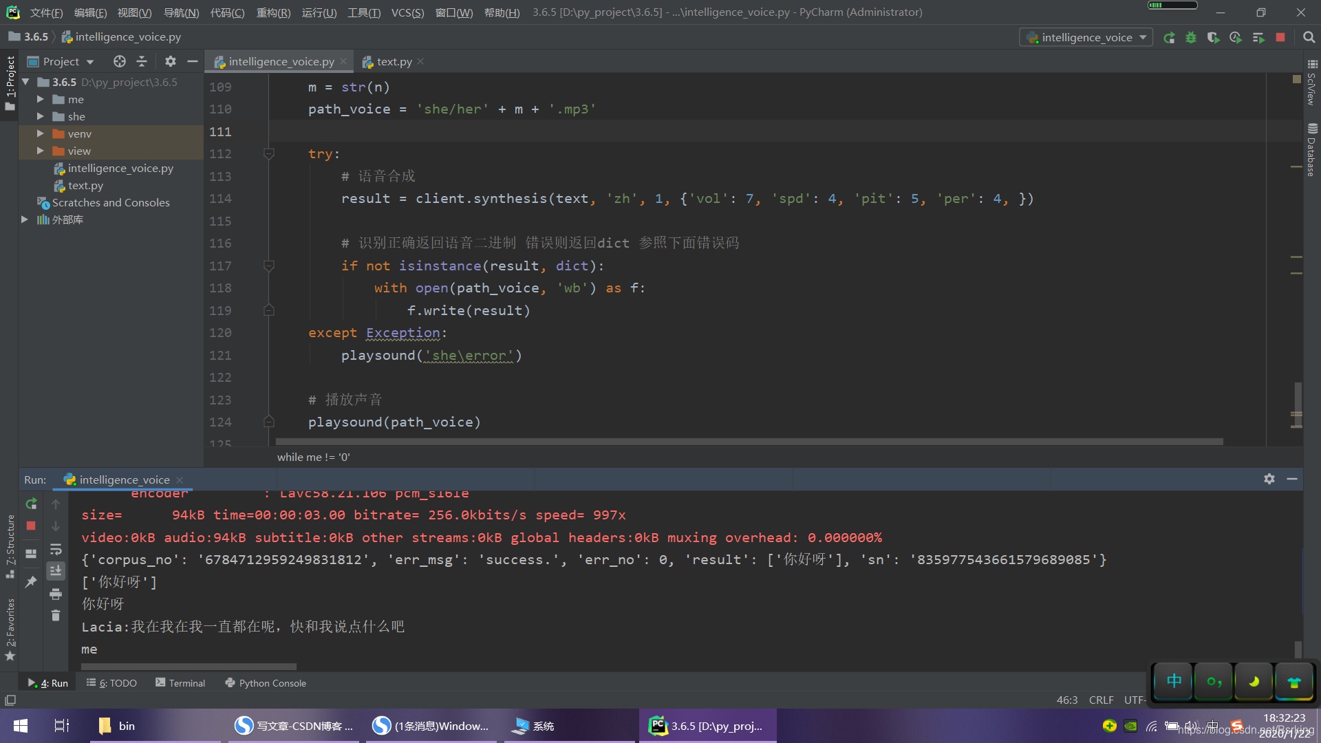This screenshot has height=743, width=1321.
Task: Click CRLF line separator in status bar
Action: click(x=1101, y=700)
